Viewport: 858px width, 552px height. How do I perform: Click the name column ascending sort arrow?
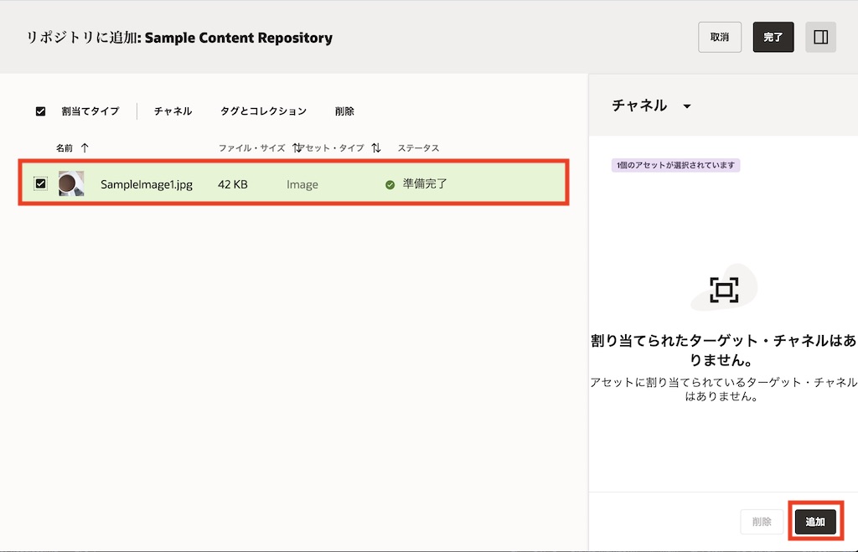pyautogui.click(x=85, y=148)
